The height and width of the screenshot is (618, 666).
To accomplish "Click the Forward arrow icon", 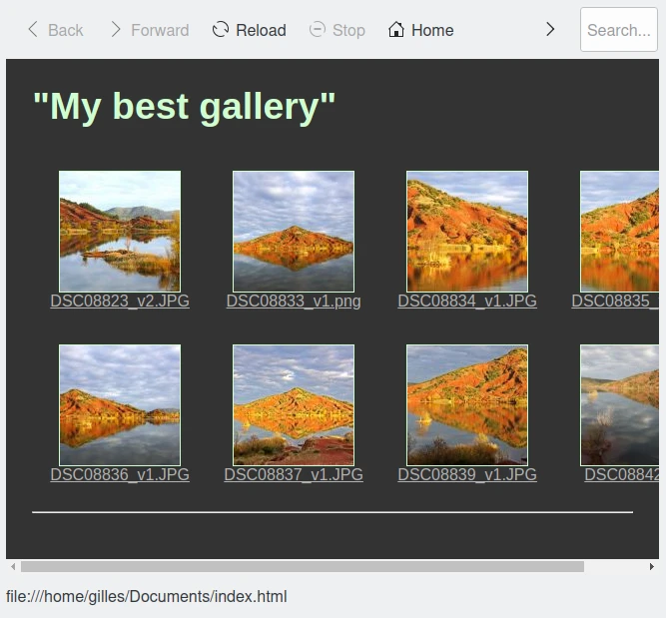I will [x=116, y=30].
